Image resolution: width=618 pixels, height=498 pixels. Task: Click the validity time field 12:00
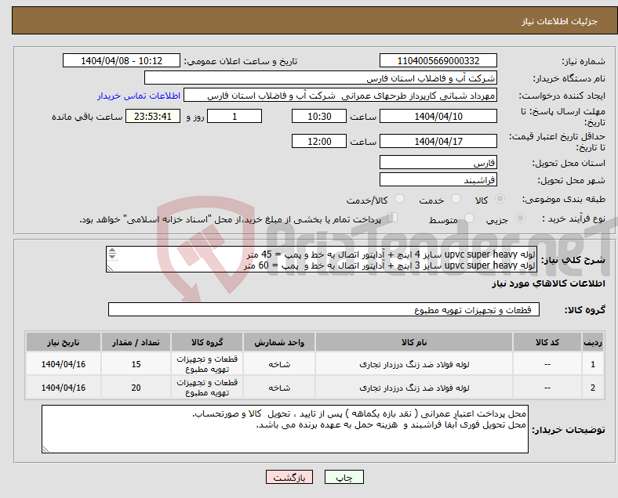(319, 141)
